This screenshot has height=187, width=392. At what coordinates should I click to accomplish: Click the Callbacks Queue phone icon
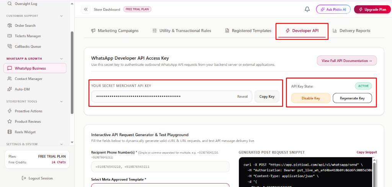click(10, 46)
